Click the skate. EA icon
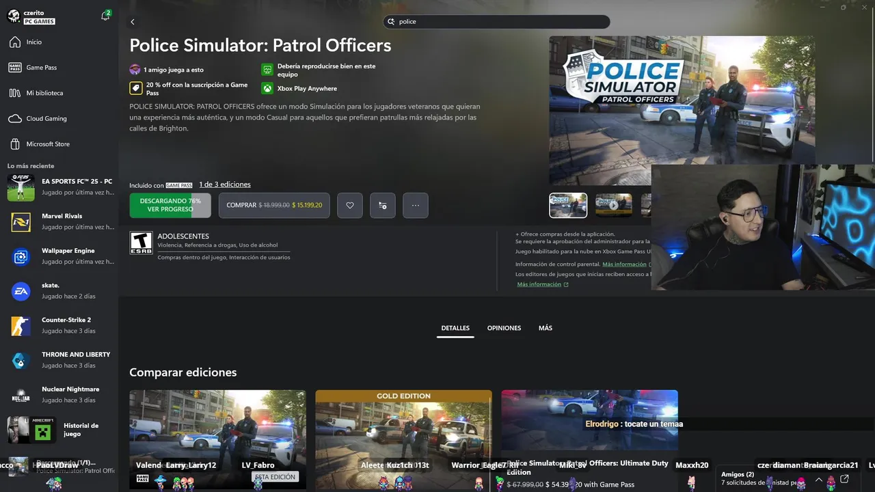The width and height of the screenshot is (875, 492). click(21, 292)
